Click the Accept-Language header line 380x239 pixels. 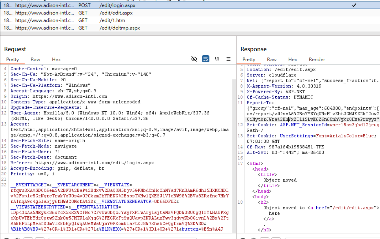[x=53, y=91]
